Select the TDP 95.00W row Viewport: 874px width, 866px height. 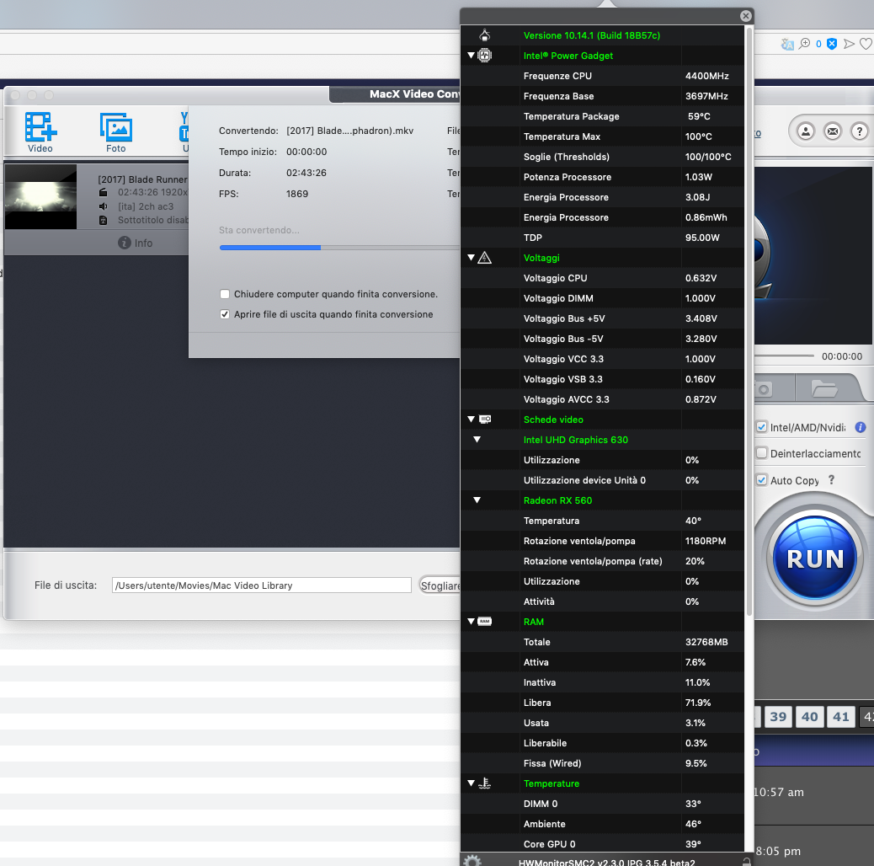[602, 238]
